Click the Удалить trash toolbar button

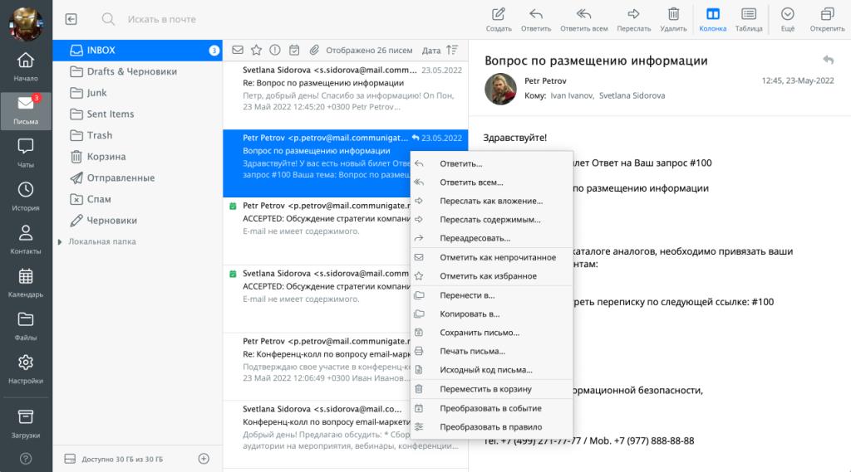pos(673,20)
